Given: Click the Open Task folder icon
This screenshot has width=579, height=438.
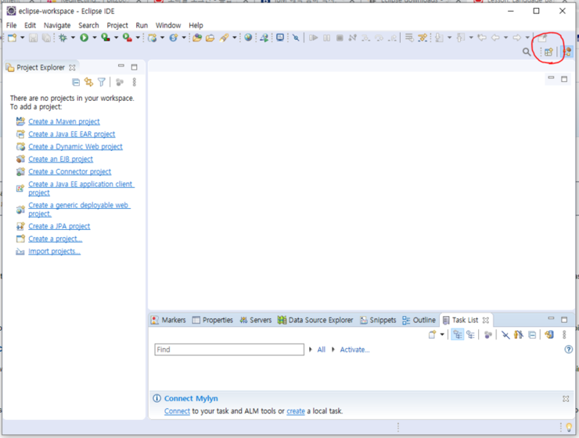Looking at the screenshot, I should (x=210, y=38).
